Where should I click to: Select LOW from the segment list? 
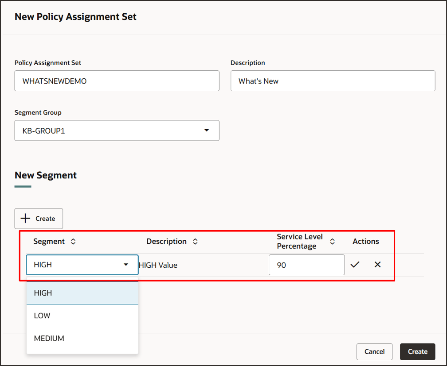tap(42, 316)
